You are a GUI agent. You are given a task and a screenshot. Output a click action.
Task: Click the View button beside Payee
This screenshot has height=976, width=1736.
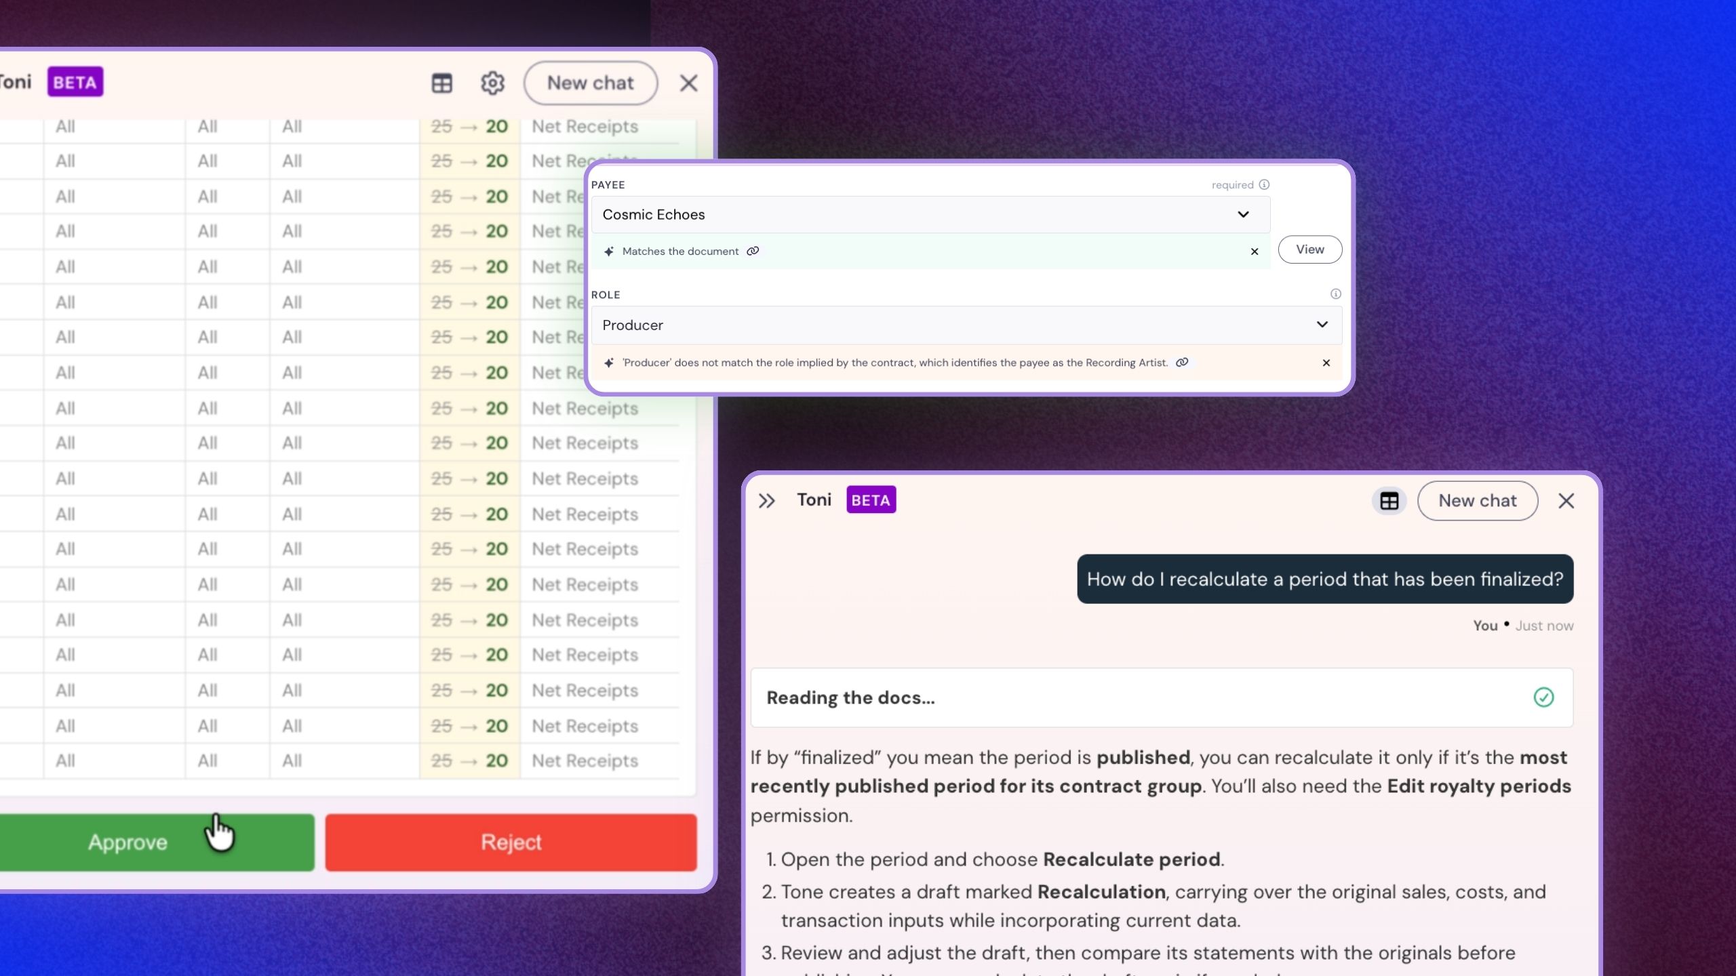click(x=1309, y=249)
